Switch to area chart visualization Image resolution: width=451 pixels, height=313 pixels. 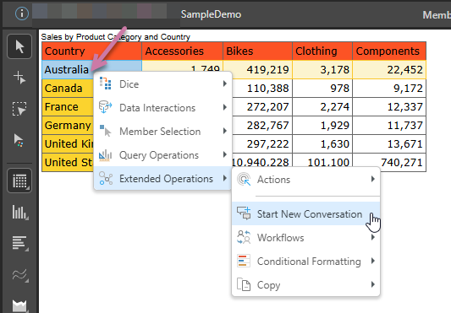click(19, 305)
